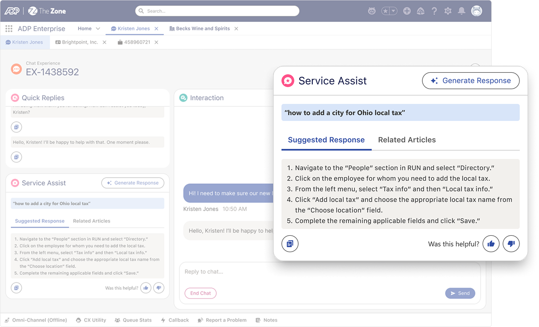Click thumbs down in enlarged Service Assist card

tap(511, 244)
